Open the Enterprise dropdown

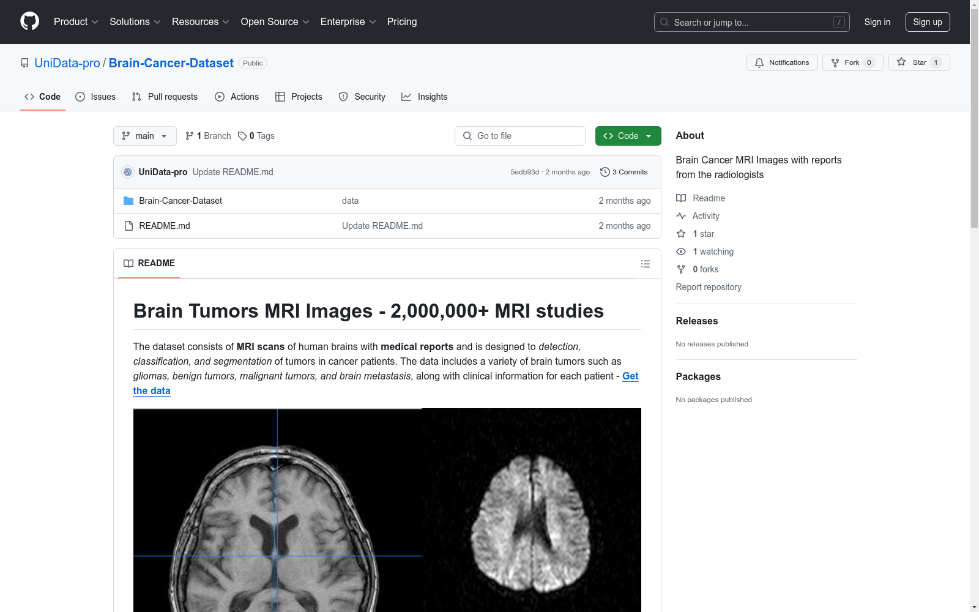coord(348,22)
